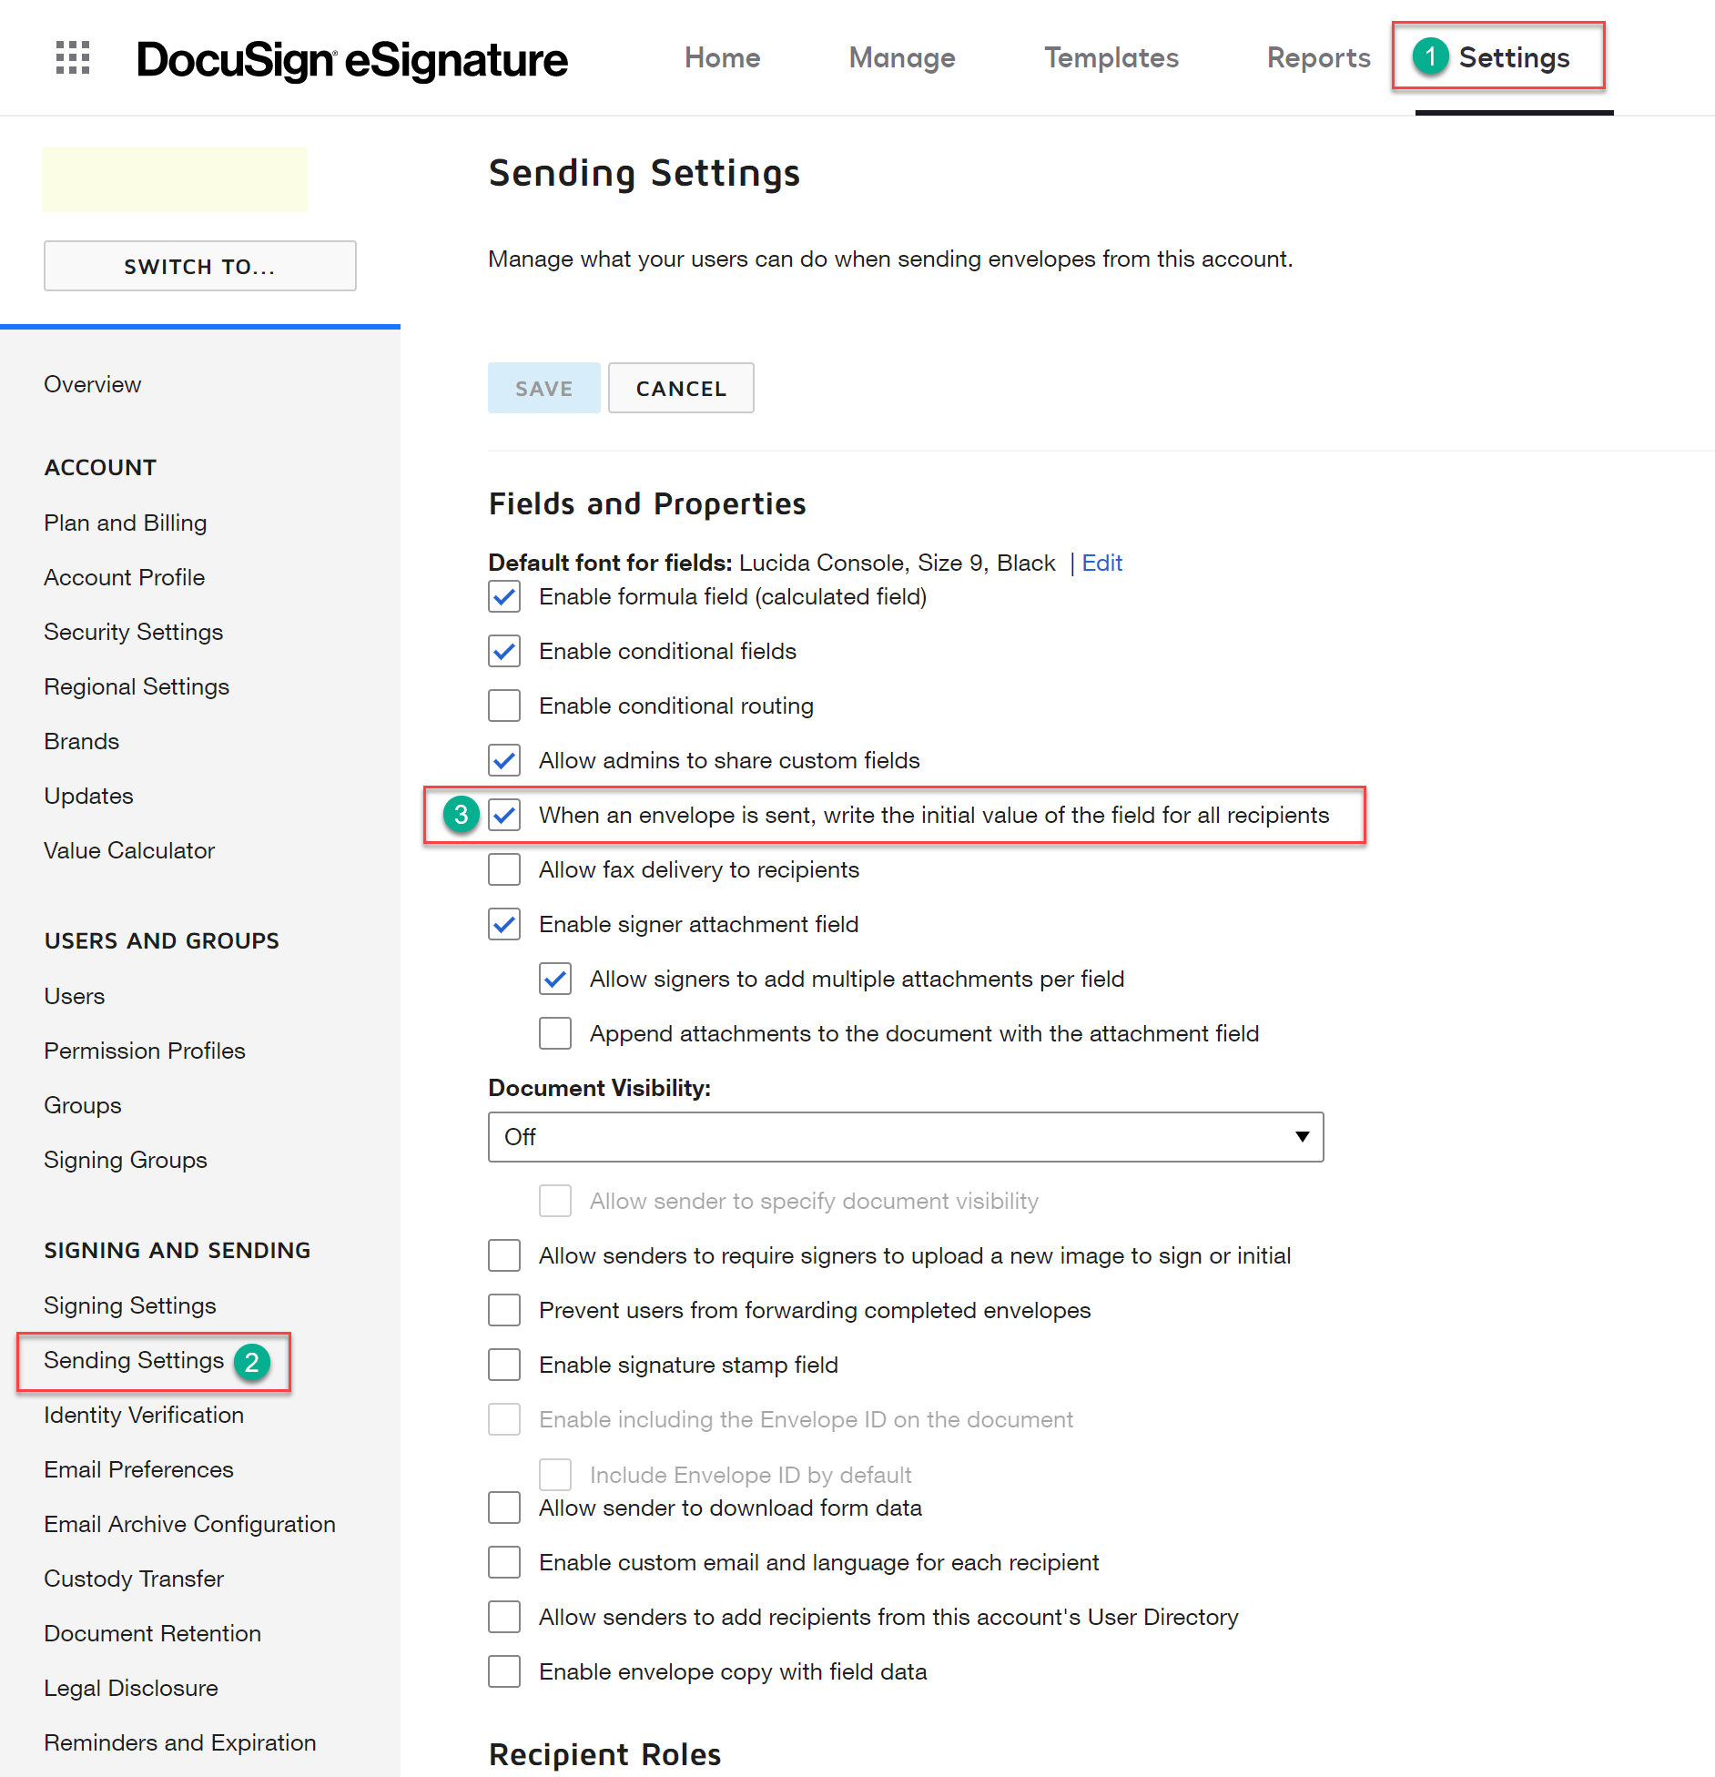The width and height of the screenshot is (1715, 1777).
Task: Enable conditional routing
Action: click(504, 706)
